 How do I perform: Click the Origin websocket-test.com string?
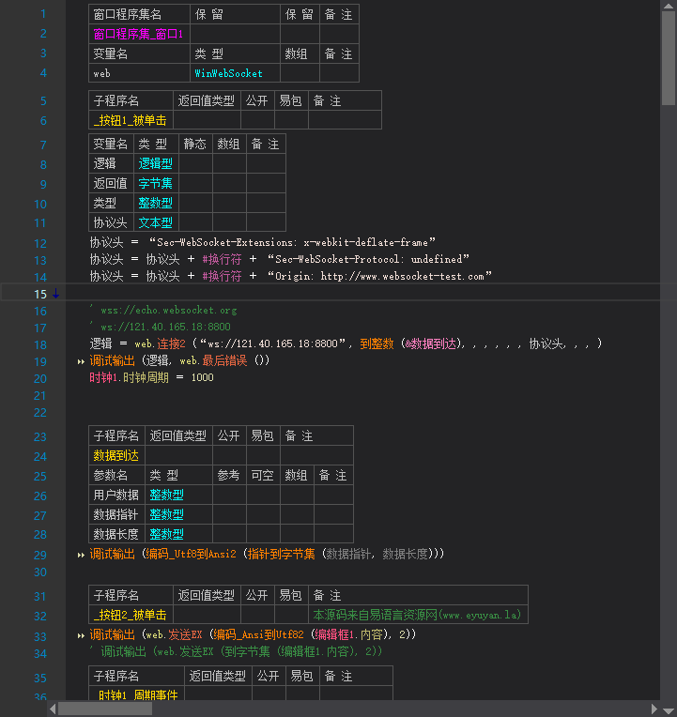(379, 276)
